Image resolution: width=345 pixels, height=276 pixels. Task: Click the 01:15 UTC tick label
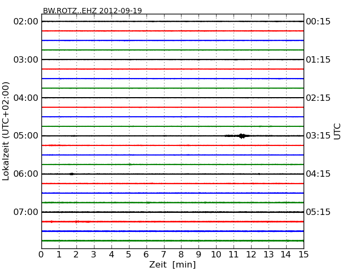pos(318,59)
